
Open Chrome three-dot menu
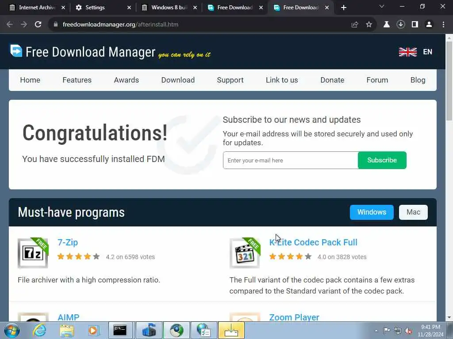(443, 25)
